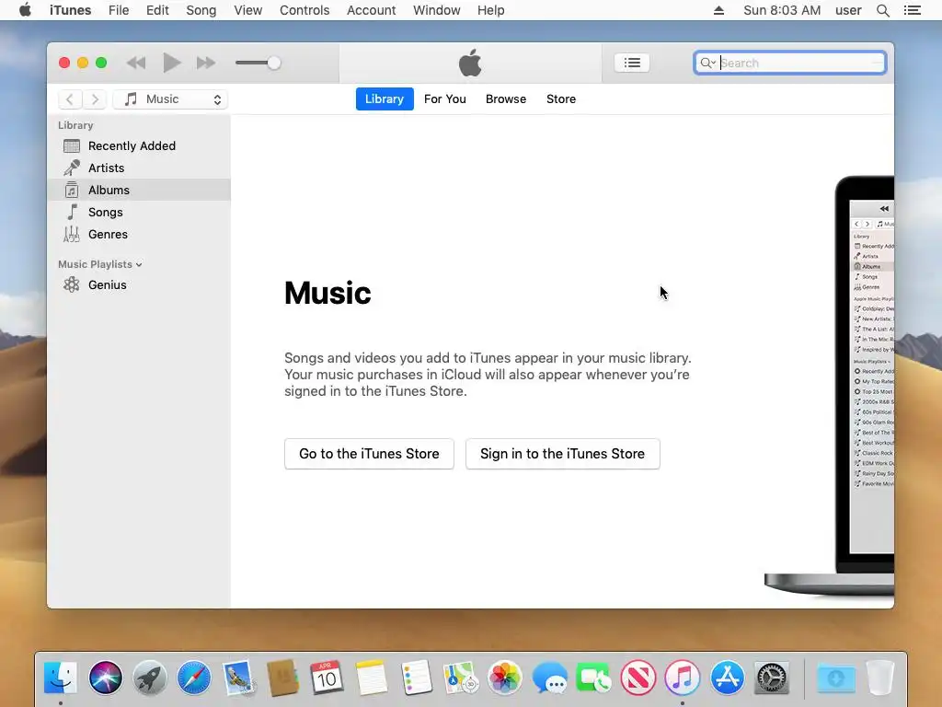Open the Trash in the Dock

[x=880, y=678]
